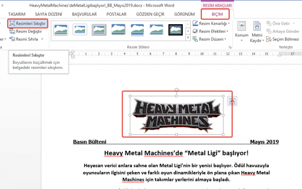Open the BİÇİM picture format tab
The image size is (302, 189).
click(x=217, y=14)
